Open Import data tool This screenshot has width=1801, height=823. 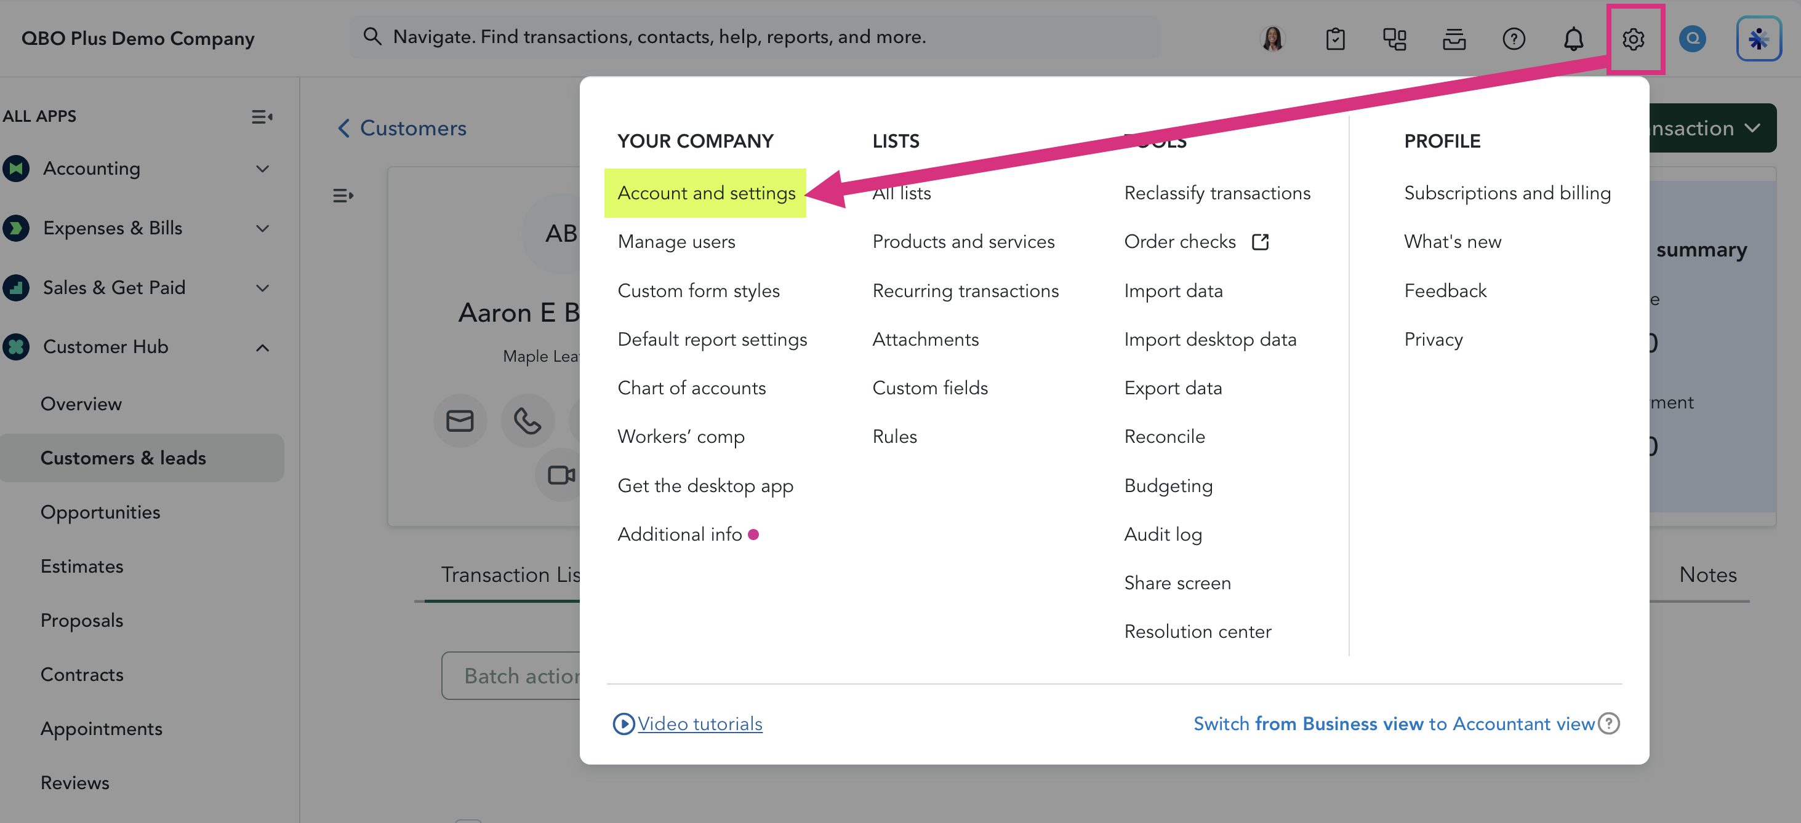click(1173, 291)
